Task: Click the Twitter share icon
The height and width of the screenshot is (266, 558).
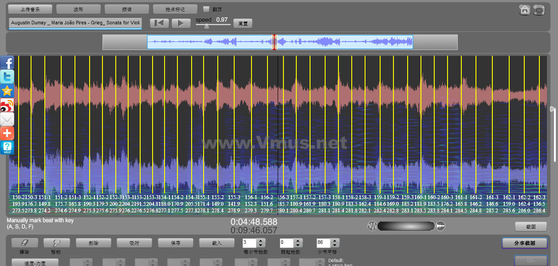Action: pyautogui.click(x=7, y=77)
